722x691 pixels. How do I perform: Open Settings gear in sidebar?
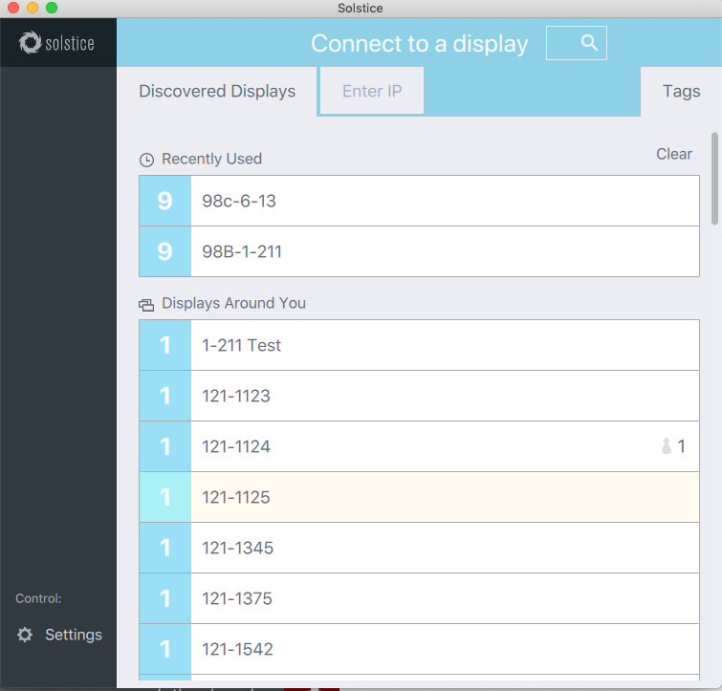tap(25, 635)
